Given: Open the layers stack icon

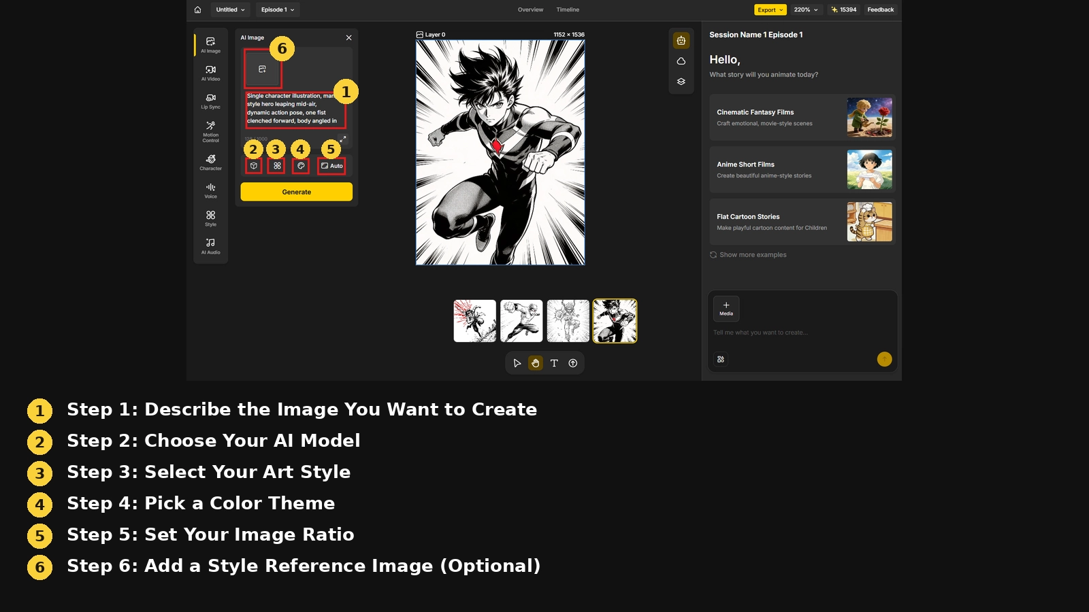Looking at the screenshot, I should pyautogui.click(x=681, y=82).
